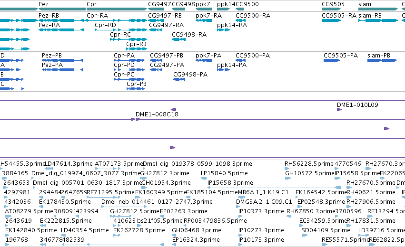Viewport: 405px width, 247px height.
Task: Open protein slam-PB
Action: (x=379, y=56)
